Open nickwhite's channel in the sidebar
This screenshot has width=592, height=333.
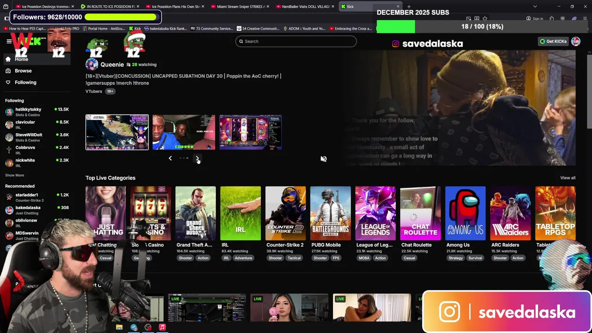click(x=37, y=162)
